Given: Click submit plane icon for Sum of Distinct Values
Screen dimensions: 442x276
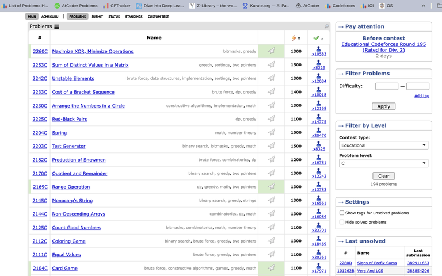Looking at the screenshot, I should tap(271, 64).
